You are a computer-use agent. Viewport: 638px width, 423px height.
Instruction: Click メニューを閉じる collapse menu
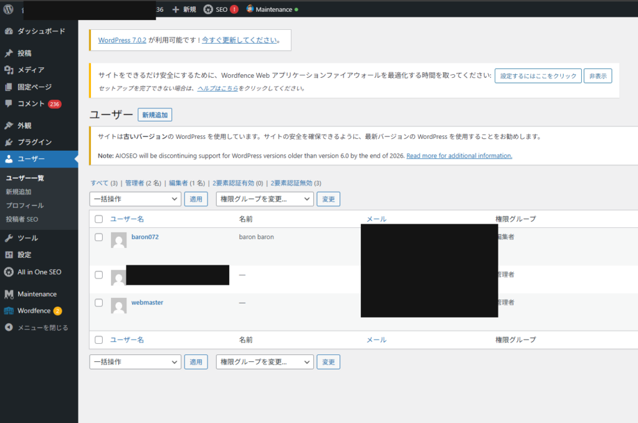[x=43, y=328]
